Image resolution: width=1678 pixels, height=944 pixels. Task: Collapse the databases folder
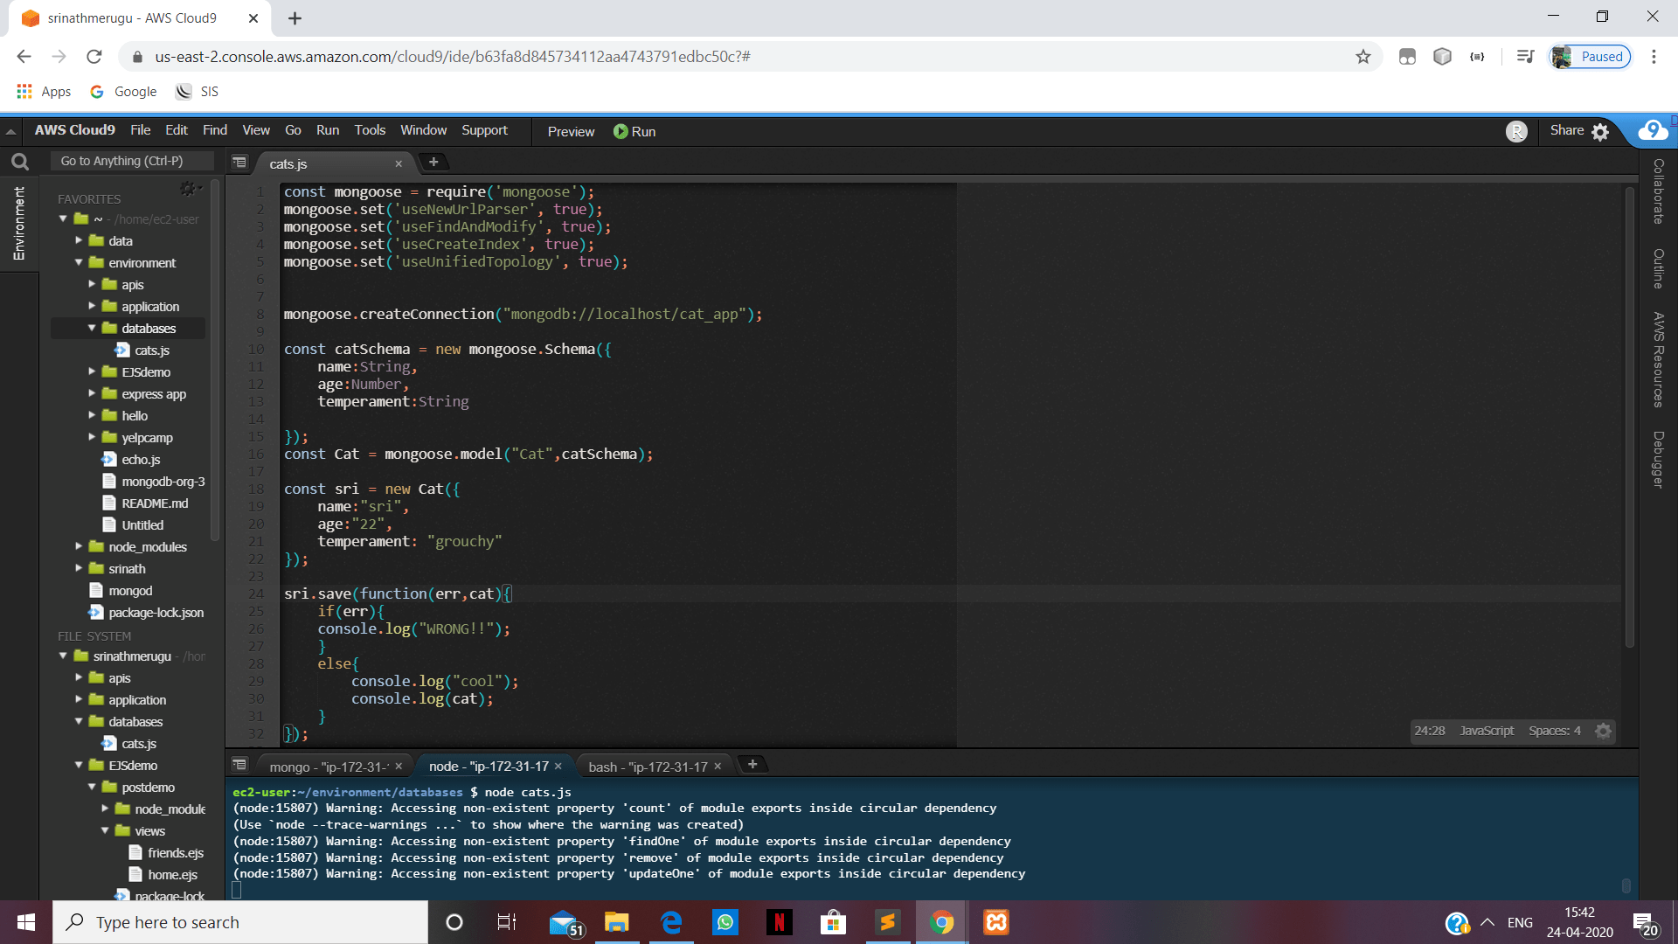(93, 328)
